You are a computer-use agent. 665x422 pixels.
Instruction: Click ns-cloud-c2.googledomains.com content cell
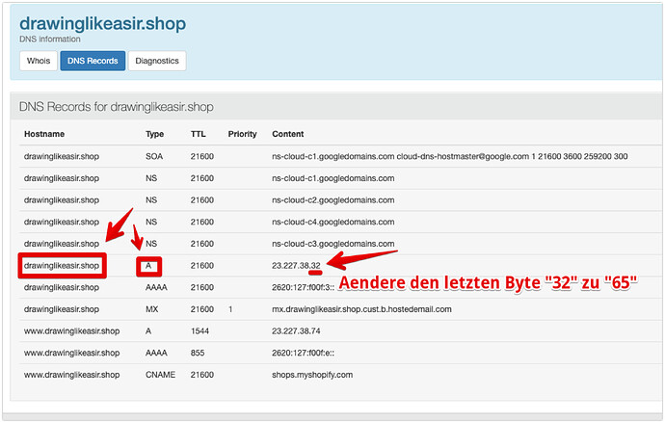(x=333, y=200)
